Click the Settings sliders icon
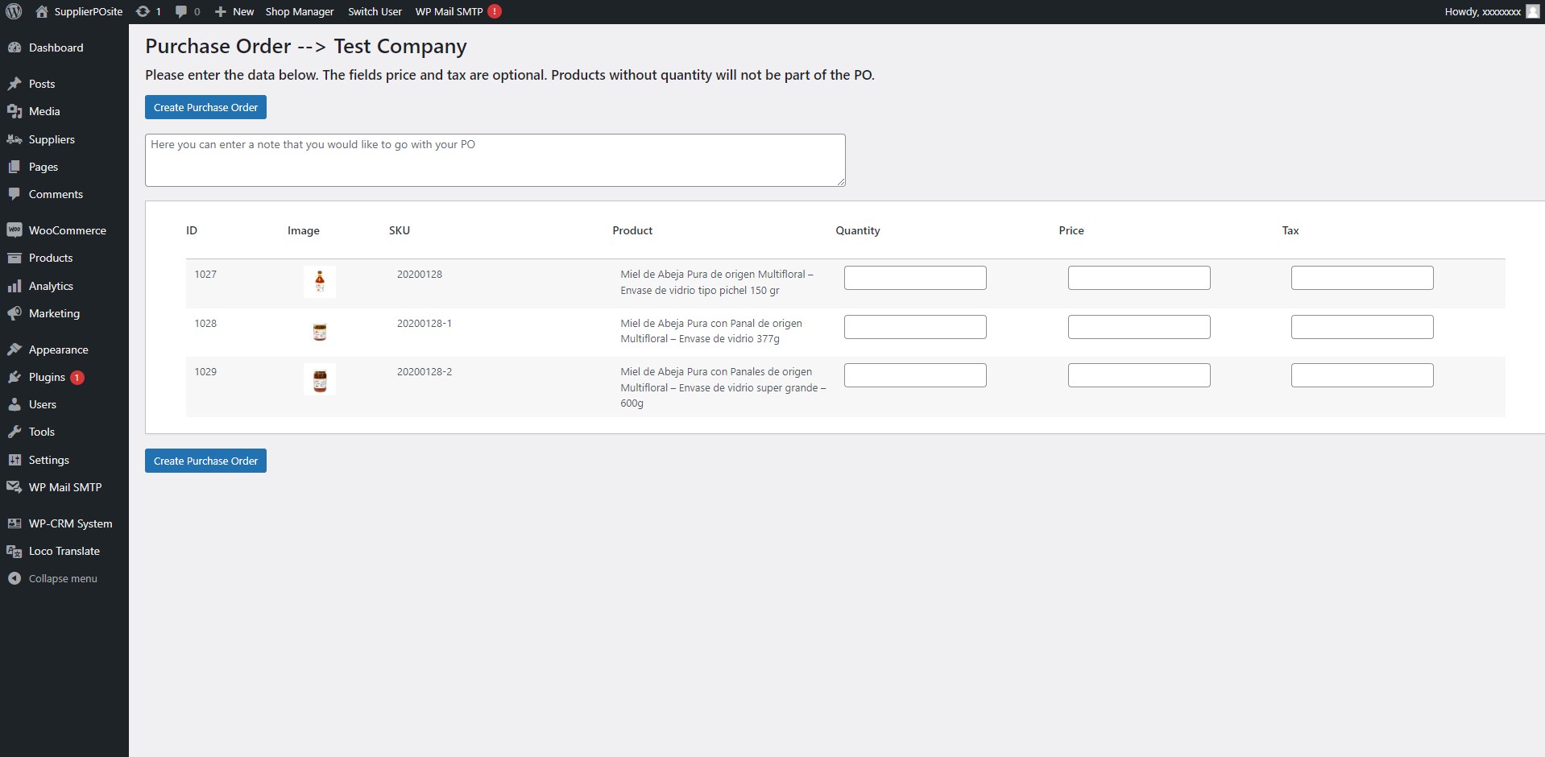This screenshot has width=1545, height=757. (x=14, y=460)
